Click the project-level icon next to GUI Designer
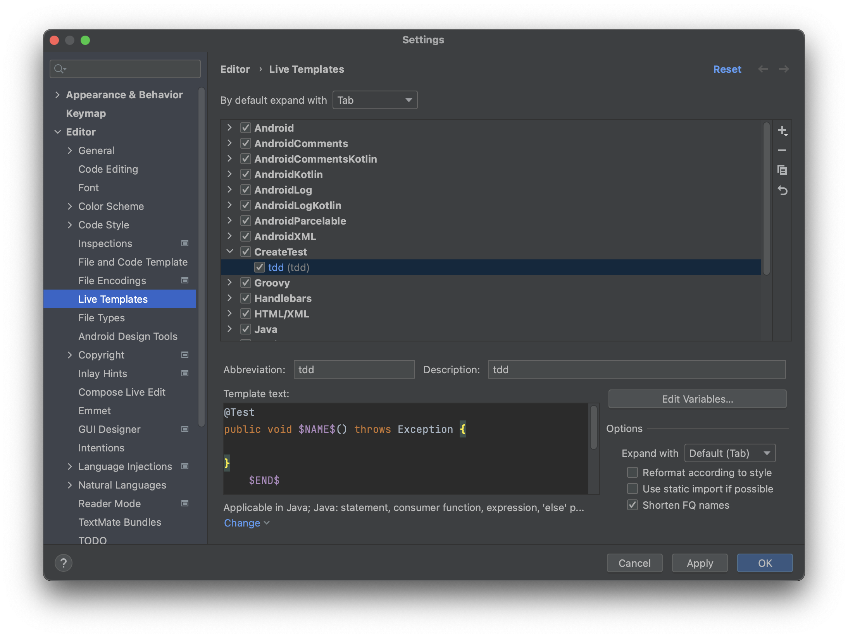This screenshot has width=848, height=638. point(185,429)
